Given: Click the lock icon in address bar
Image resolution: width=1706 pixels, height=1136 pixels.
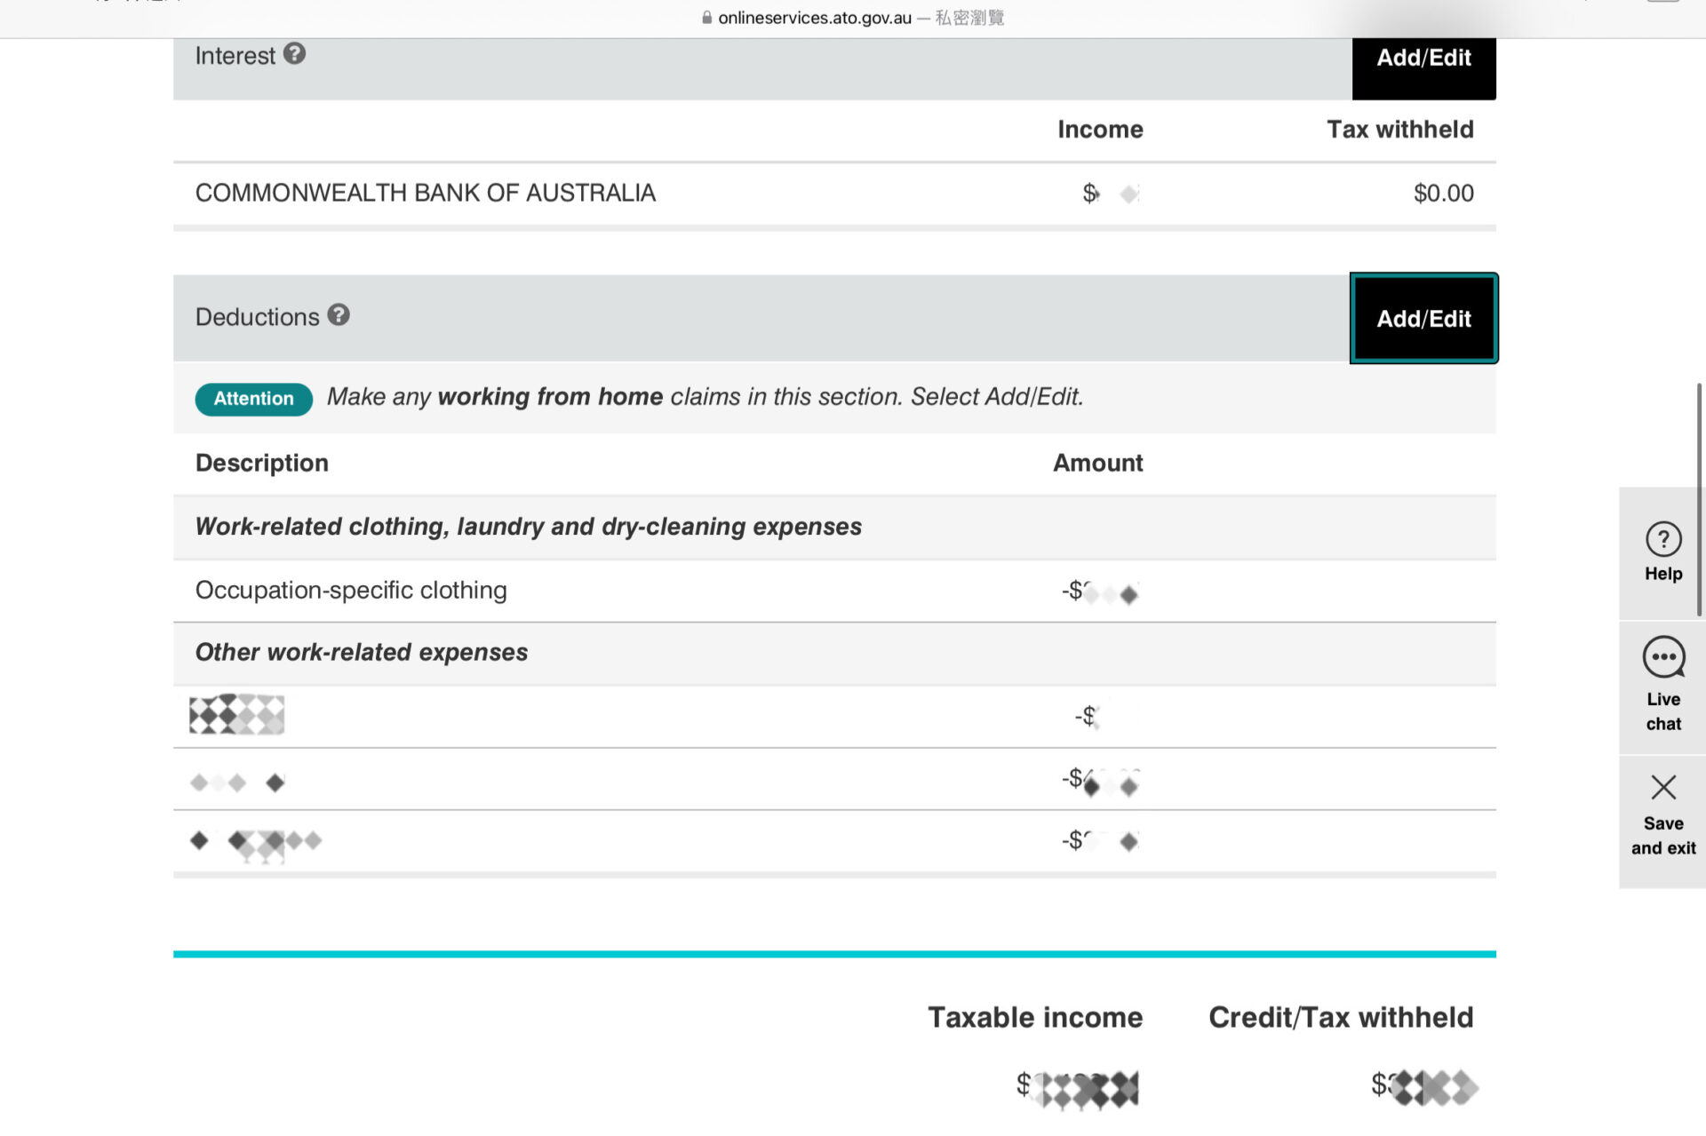Looking at the screenshot, I should [707, 18].
